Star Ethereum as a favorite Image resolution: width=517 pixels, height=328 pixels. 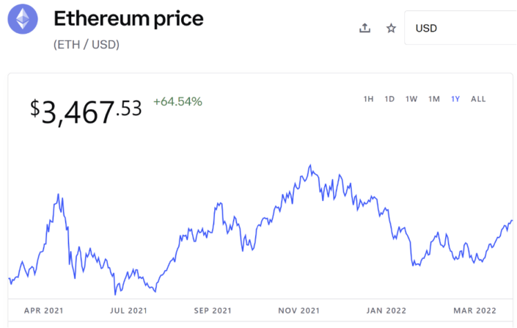point(392,29)
